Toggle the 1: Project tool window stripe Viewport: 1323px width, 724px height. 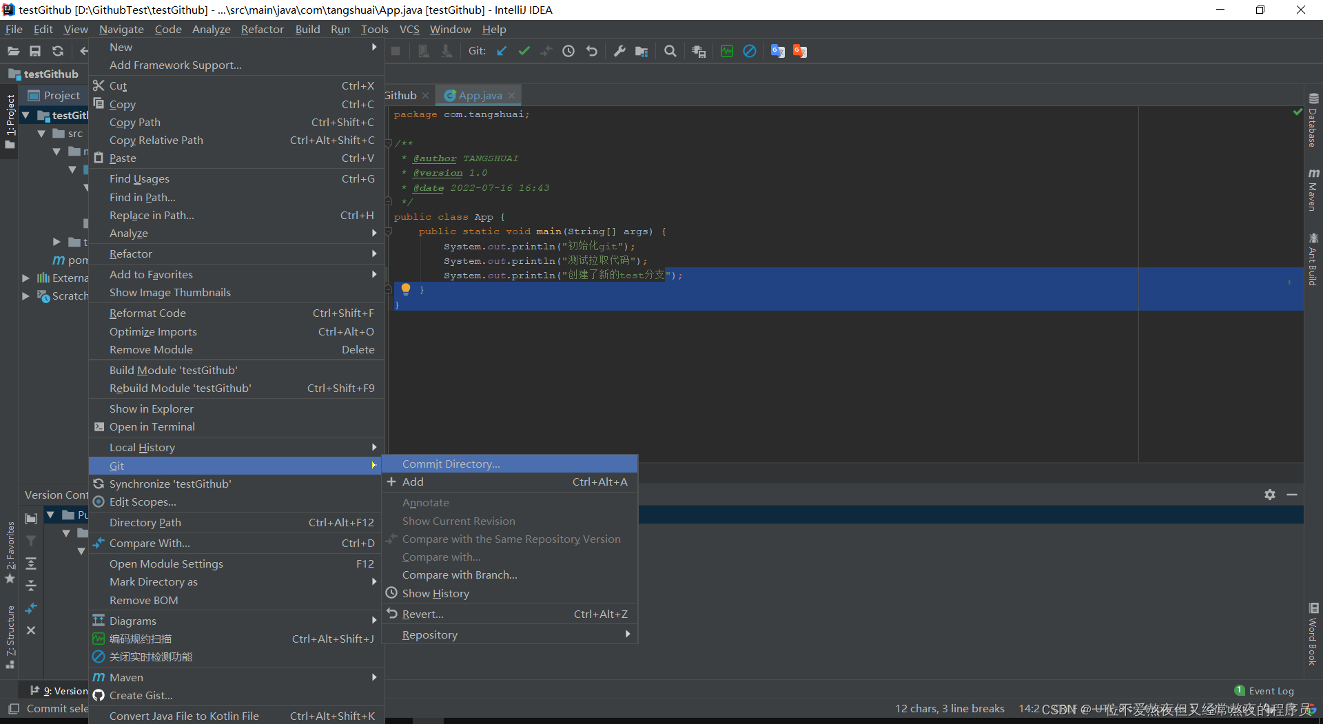(x=10, y=121)
